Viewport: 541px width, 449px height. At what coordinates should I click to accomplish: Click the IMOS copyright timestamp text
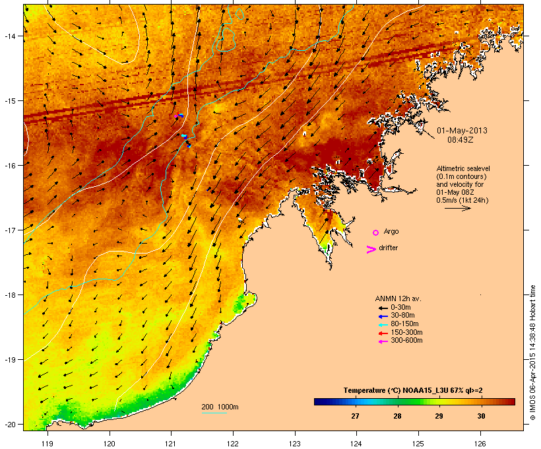click(x=533, y=353)
